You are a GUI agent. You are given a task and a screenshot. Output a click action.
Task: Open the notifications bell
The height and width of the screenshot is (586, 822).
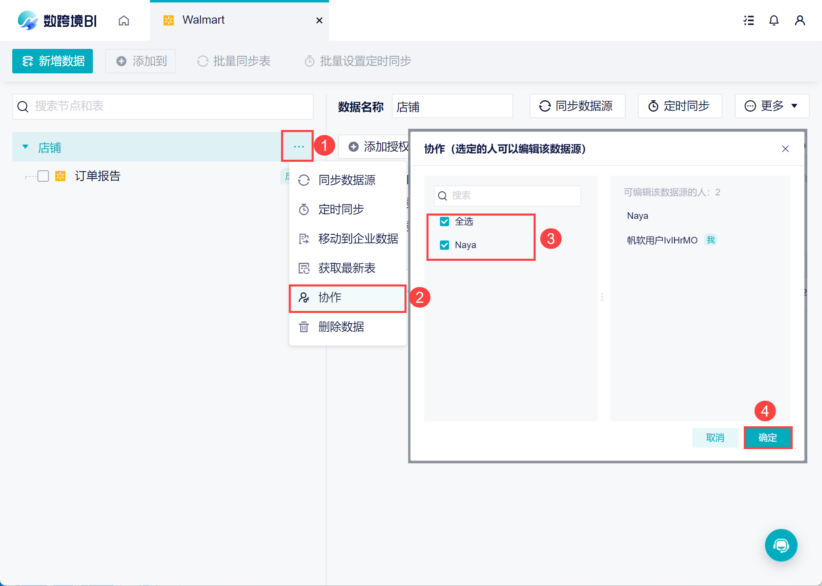pyautogui.click(x=774, y=20)
